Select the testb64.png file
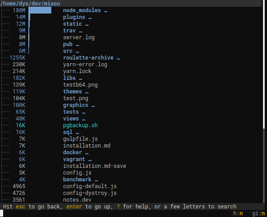Screen dimensions: 267x217 pyautogui.click(x=81, y=85)
